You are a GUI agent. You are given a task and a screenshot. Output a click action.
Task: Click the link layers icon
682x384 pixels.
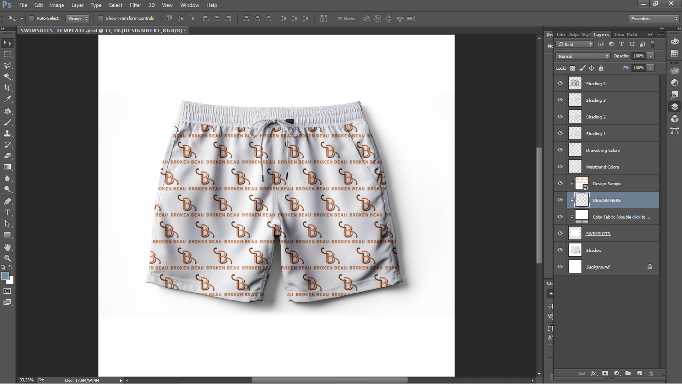tap(582, 373)
